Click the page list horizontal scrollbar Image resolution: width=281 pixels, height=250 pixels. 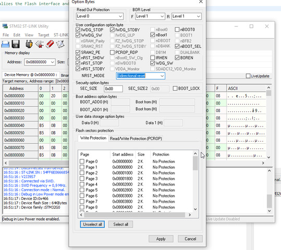(x=135, y=215)
